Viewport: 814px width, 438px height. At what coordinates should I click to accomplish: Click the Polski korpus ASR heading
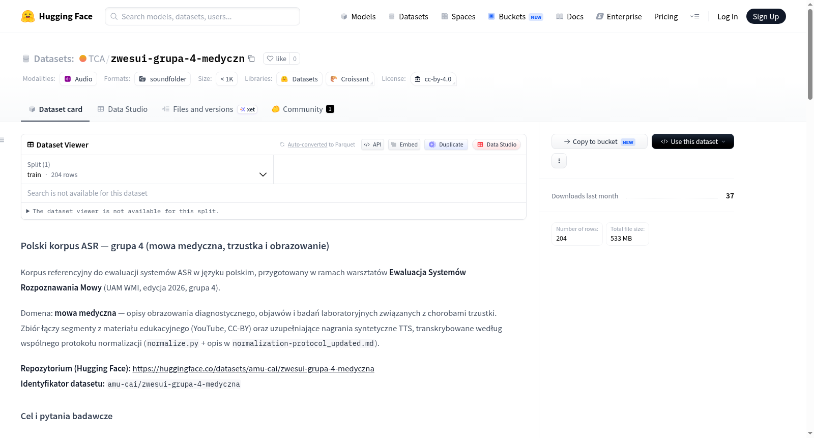175,246
